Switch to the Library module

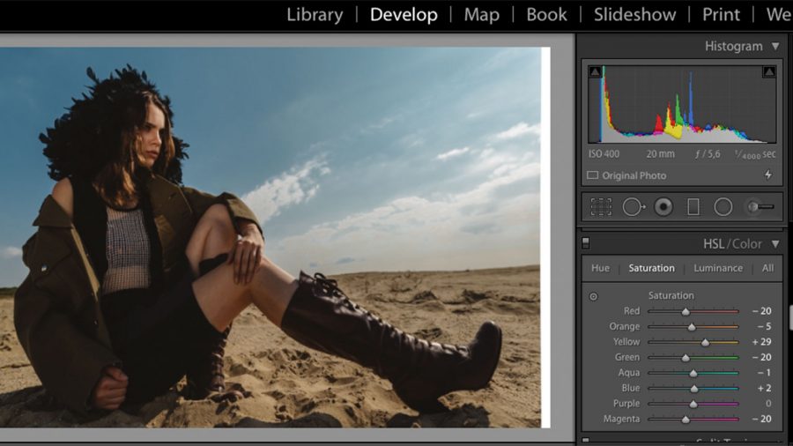pyautogui.click(x=315, y=15)
